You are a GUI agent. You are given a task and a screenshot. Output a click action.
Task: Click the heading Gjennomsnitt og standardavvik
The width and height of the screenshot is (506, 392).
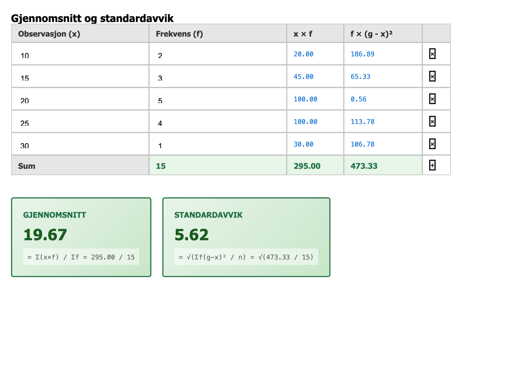pos(92,18)
